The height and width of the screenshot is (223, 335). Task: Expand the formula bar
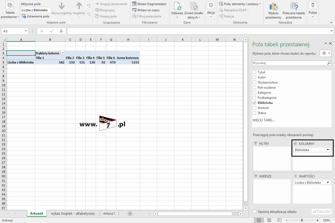pos(332,31)
